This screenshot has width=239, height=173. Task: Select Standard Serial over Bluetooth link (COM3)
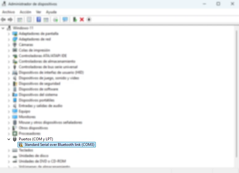[60, 145]
